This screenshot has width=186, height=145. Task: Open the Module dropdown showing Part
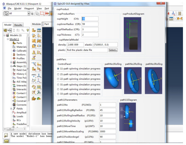click(47, 24)
